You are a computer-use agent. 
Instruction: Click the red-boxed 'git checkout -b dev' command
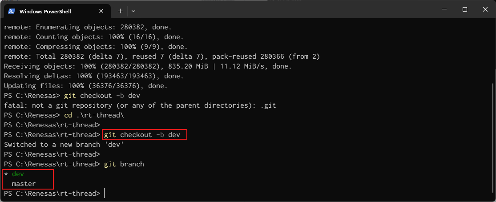pos(145,135)
